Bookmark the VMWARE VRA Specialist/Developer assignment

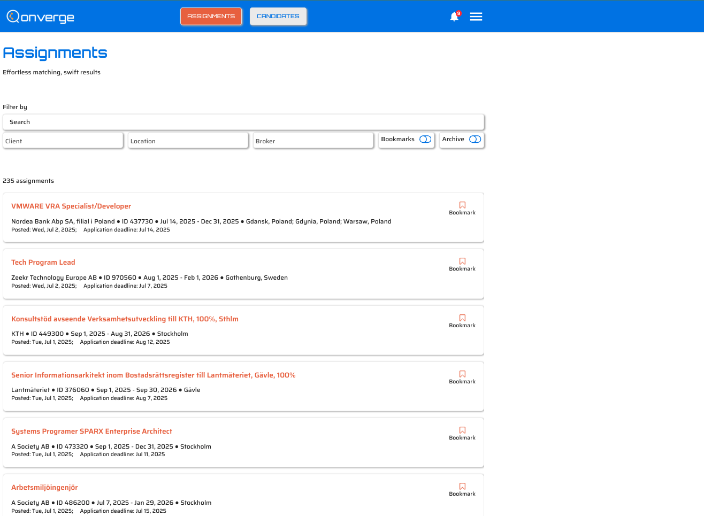[462, 208]
